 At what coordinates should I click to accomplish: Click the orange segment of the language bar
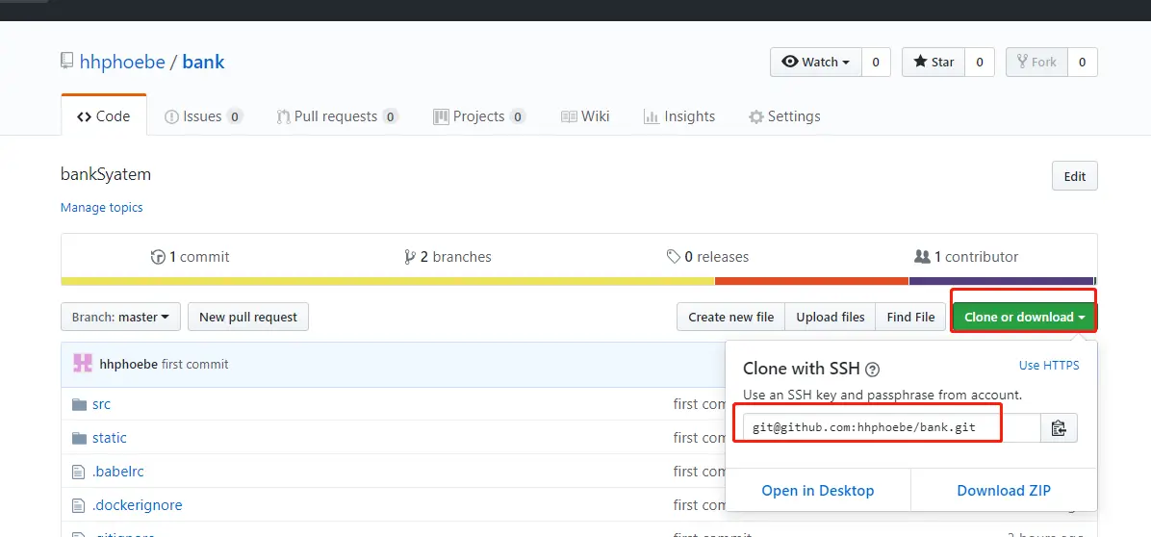coord(812,281)
